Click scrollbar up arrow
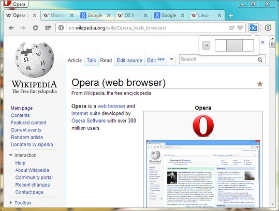 [272, 39]
